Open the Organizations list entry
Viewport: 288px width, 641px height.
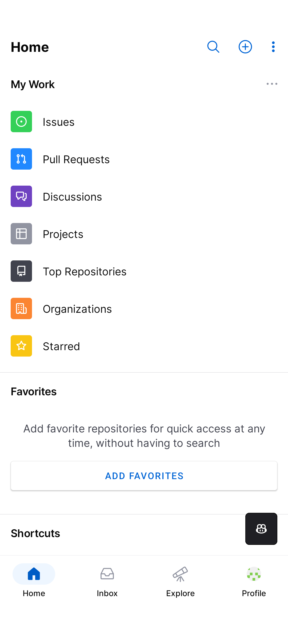[x=77, y=309]
